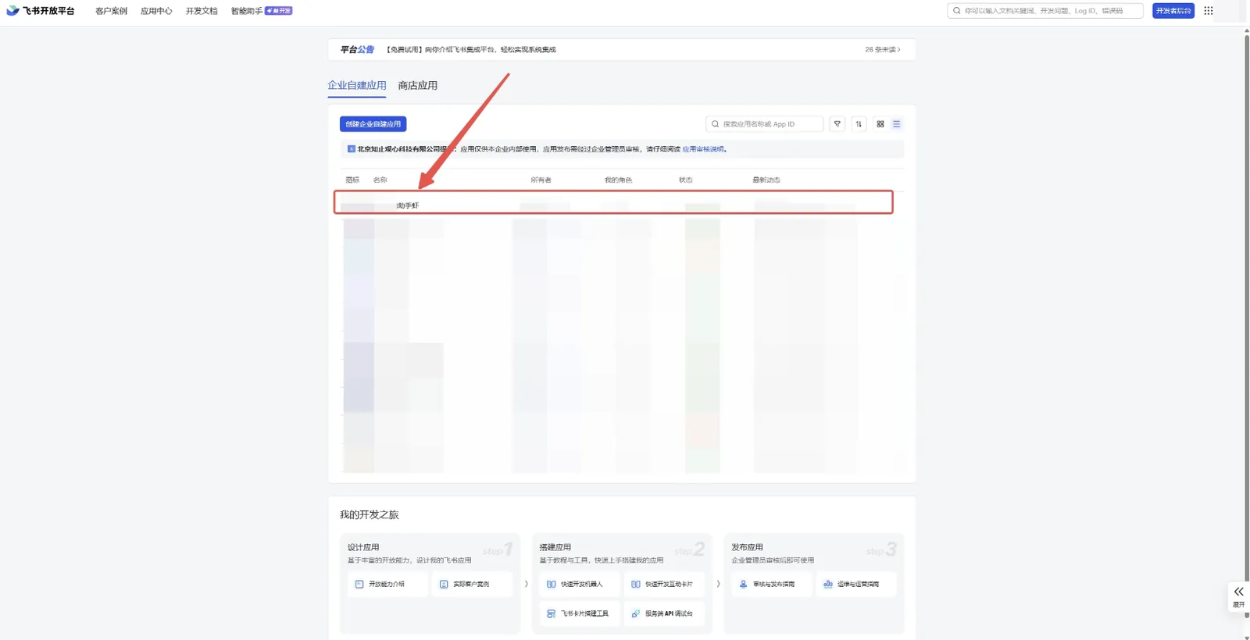Open the 客户案例 menu

click(x=111, y=11)
